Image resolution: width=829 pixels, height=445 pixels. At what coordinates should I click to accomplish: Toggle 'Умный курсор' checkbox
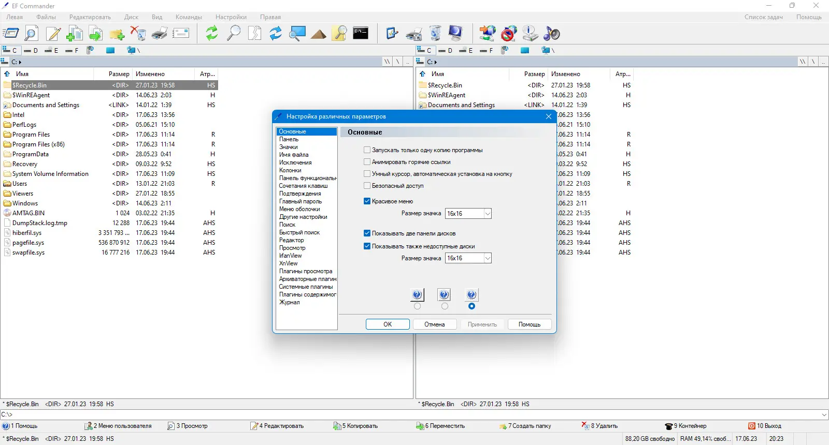[367, 174]
